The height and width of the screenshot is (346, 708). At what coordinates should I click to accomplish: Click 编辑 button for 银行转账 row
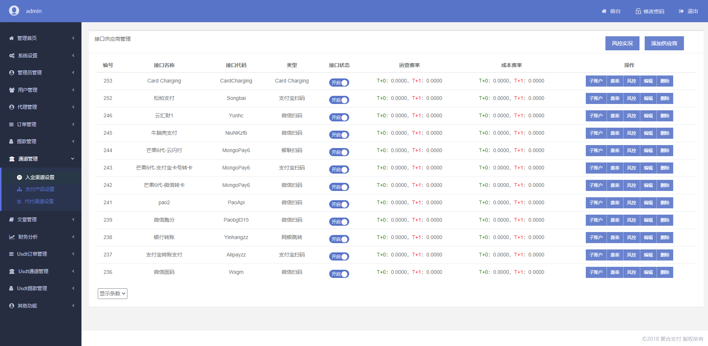click(648, 238)
